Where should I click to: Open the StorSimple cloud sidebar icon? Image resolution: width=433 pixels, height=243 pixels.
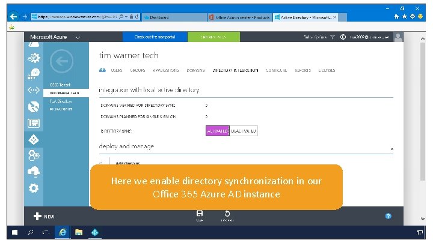[x=34, y=172]
